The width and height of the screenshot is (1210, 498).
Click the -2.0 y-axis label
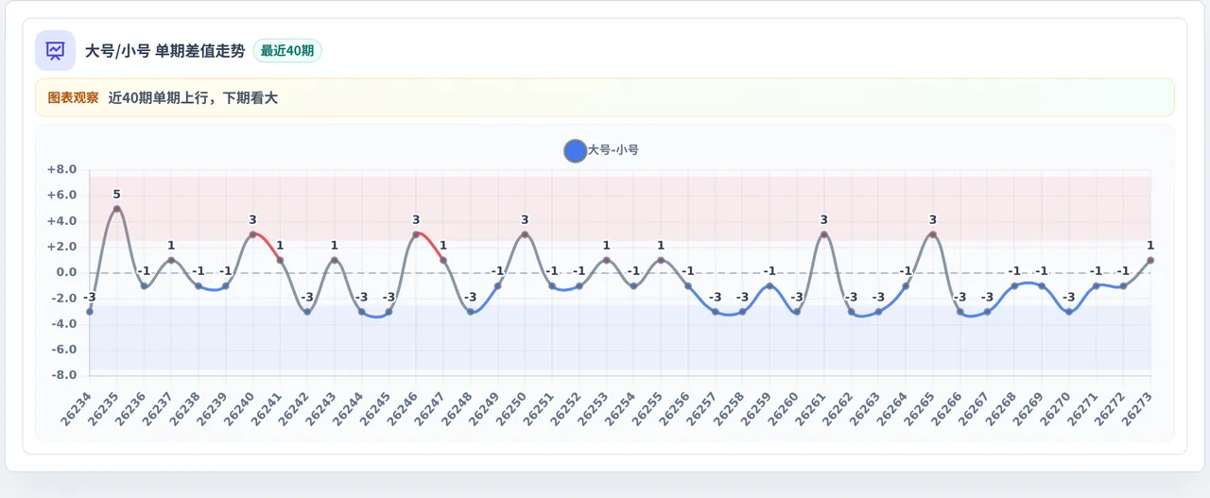pyautogui.click(x=63, y=299)
